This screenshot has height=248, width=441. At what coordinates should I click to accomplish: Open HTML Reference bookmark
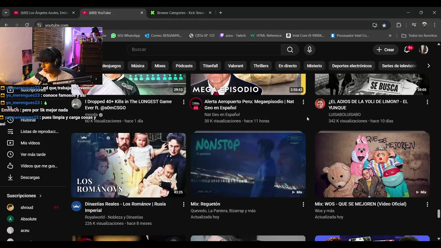266,35
